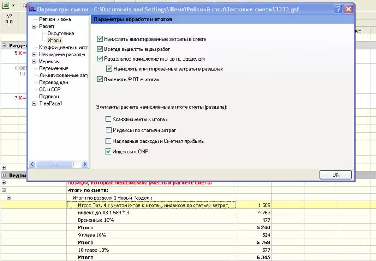376x261 pixels.
Task: Collapse Итоги по разделу 1 Новый Раздел
Action: pyautogui.click(x=9, y=198)
